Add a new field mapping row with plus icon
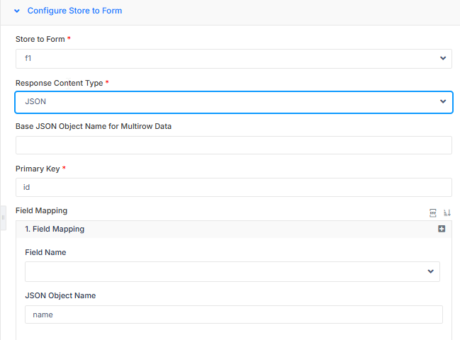The width and height of the screenshot is (460, 340). (442, 229)
